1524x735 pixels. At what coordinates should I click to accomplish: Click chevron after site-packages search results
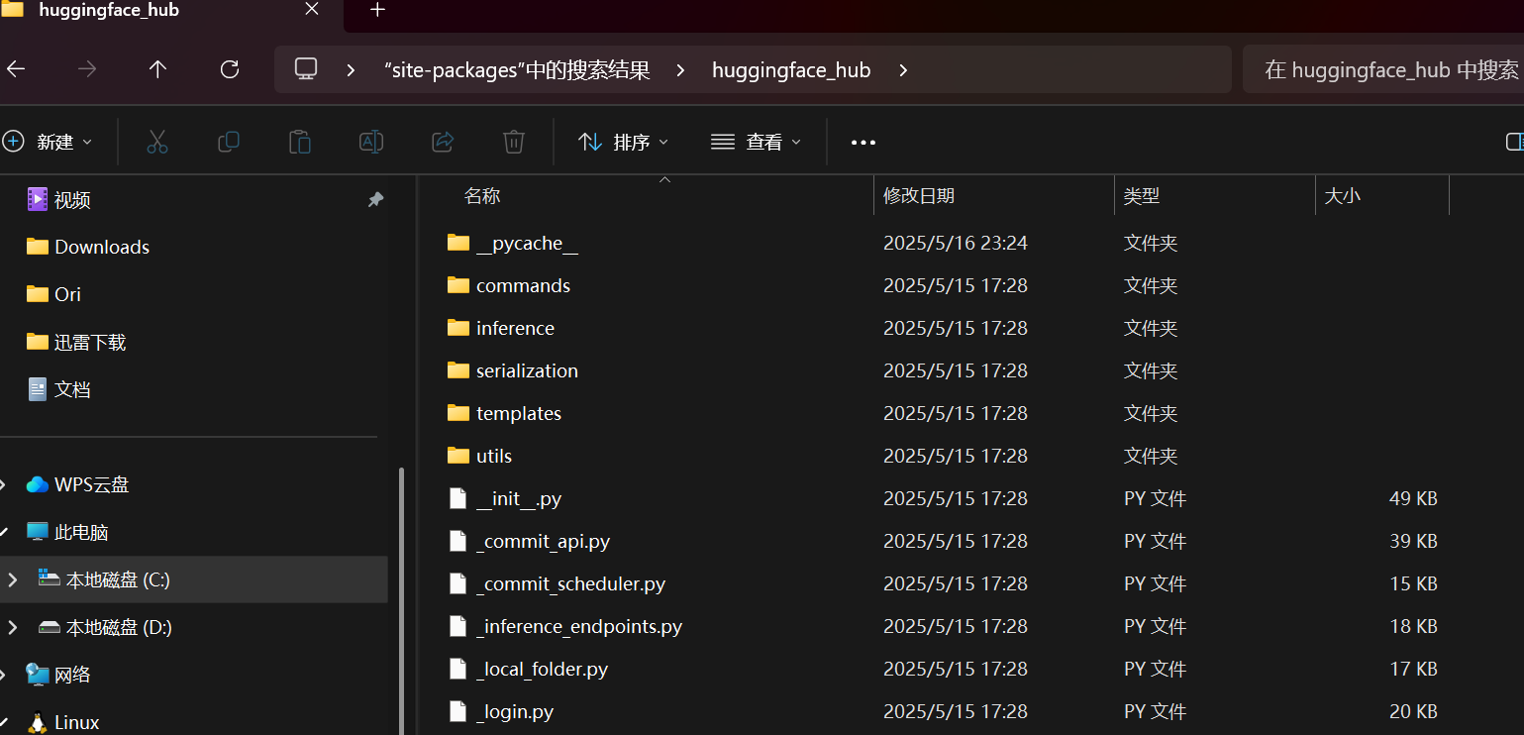point(680,70)
